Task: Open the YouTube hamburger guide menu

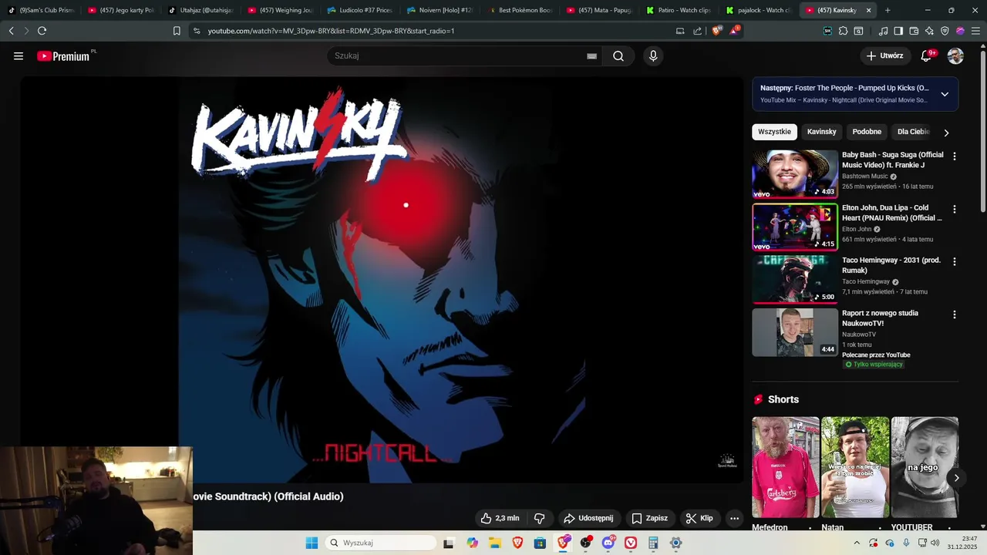Action: click(19, 56)
